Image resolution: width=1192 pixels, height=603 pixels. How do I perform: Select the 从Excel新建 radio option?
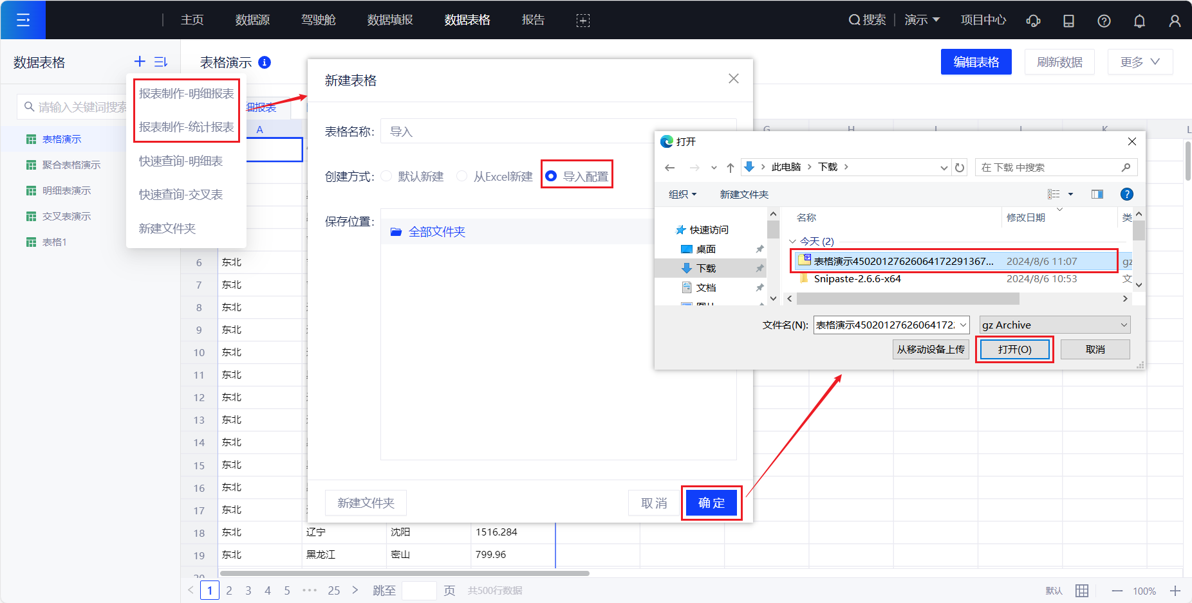[462, 176]
